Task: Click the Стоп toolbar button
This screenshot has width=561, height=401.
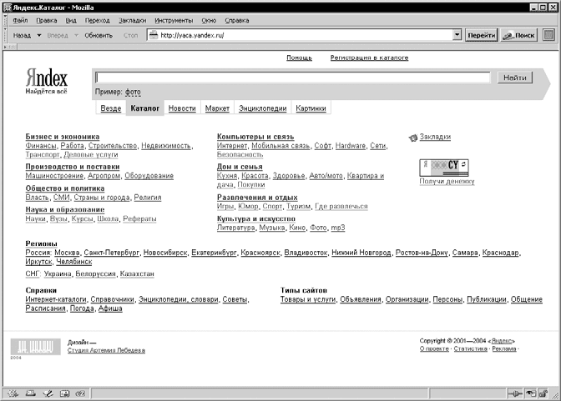Action: (130, 35)
